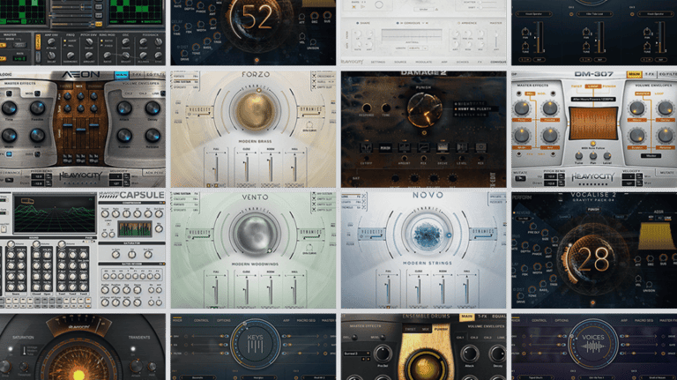The image size is (677, 380).
Task: Click the Punish plugin glowing sun core
Action: [79, 375]
